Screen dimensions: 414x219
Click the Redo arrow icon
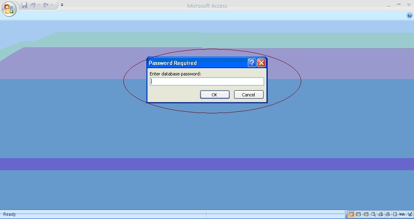[46, 5]
